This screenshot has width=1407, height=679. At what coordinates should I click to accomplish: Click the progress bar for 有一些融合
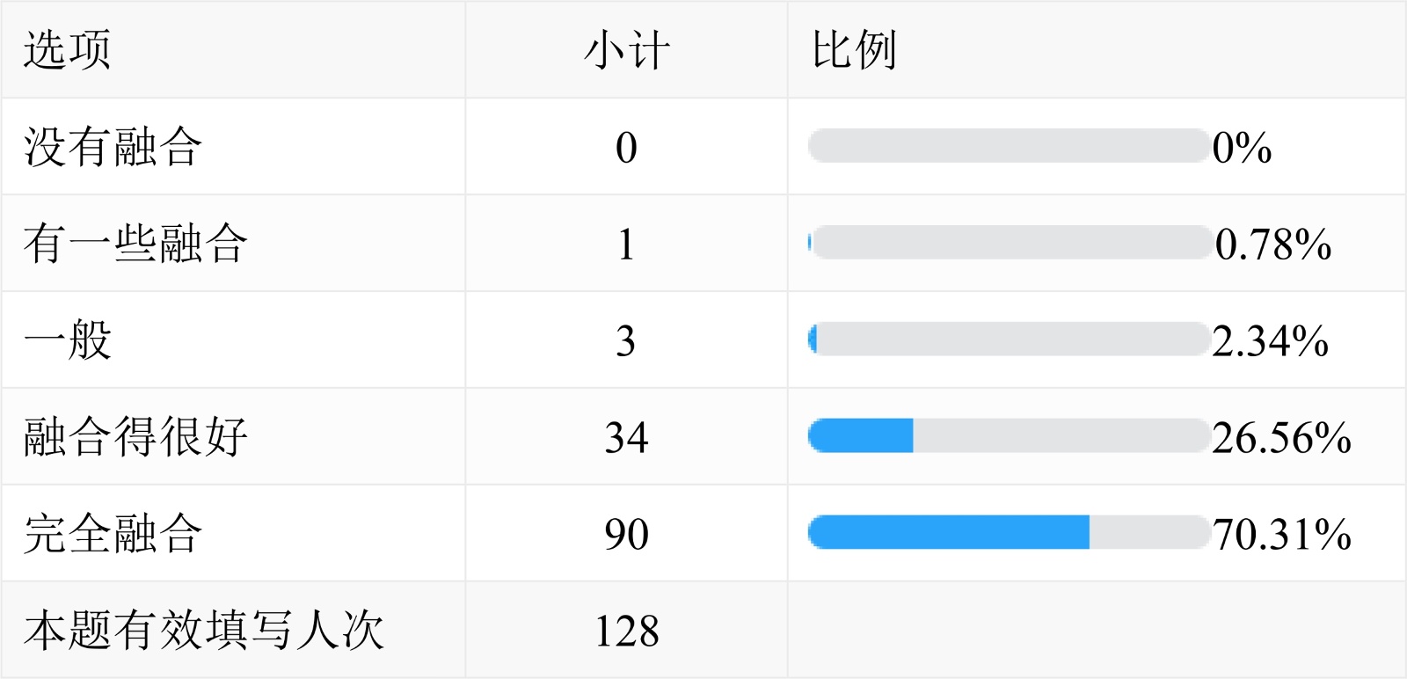[1008, 243]
